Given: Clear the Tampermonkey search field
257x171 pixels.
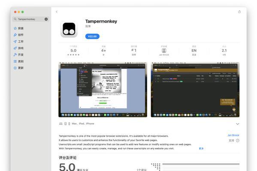Looking at the screenshot, I should [46, 19].
